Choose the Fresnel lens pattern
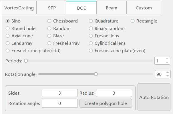The image size is (173, 114). click(104, 36)
